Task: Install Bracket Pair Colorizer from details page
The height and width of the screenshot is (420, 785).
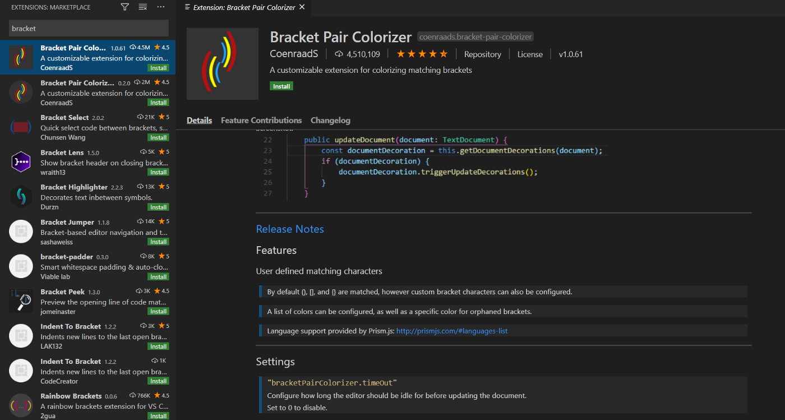Action: click(x=281, y=86)
